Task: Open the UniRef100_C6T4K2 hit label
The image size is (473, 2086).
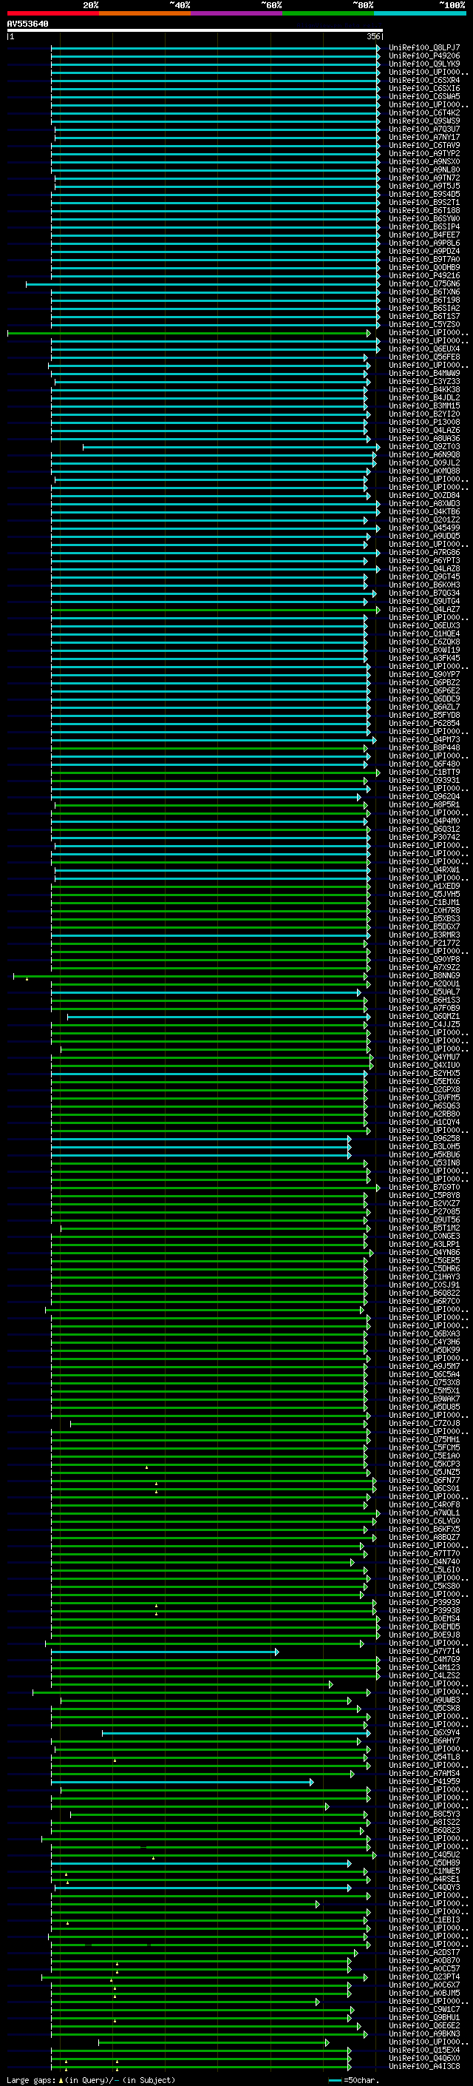Action: pyautogui.click(x=424, y=112)
